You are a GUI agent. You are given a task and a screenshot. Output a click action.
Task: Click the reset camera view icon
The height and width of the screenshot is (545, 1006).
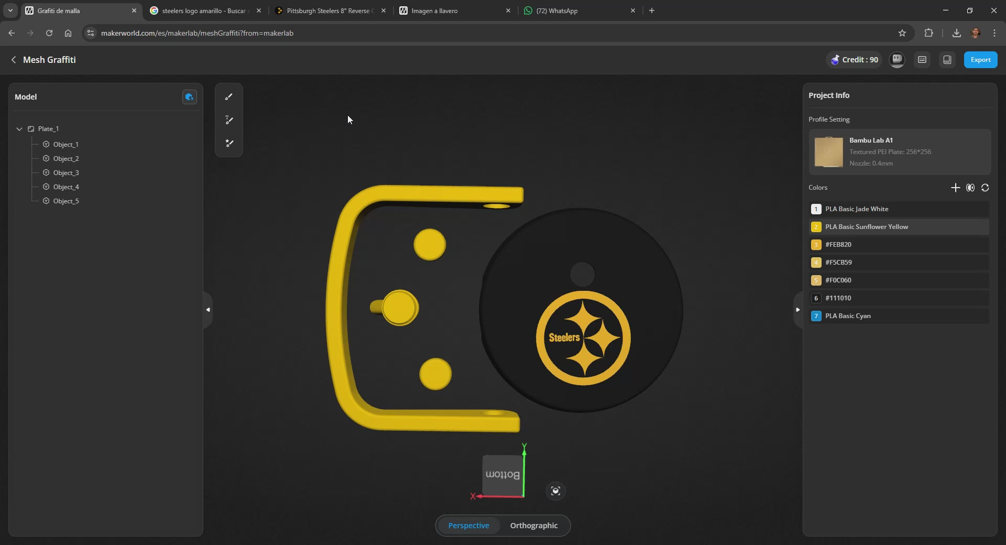click(x=555, y=491)
